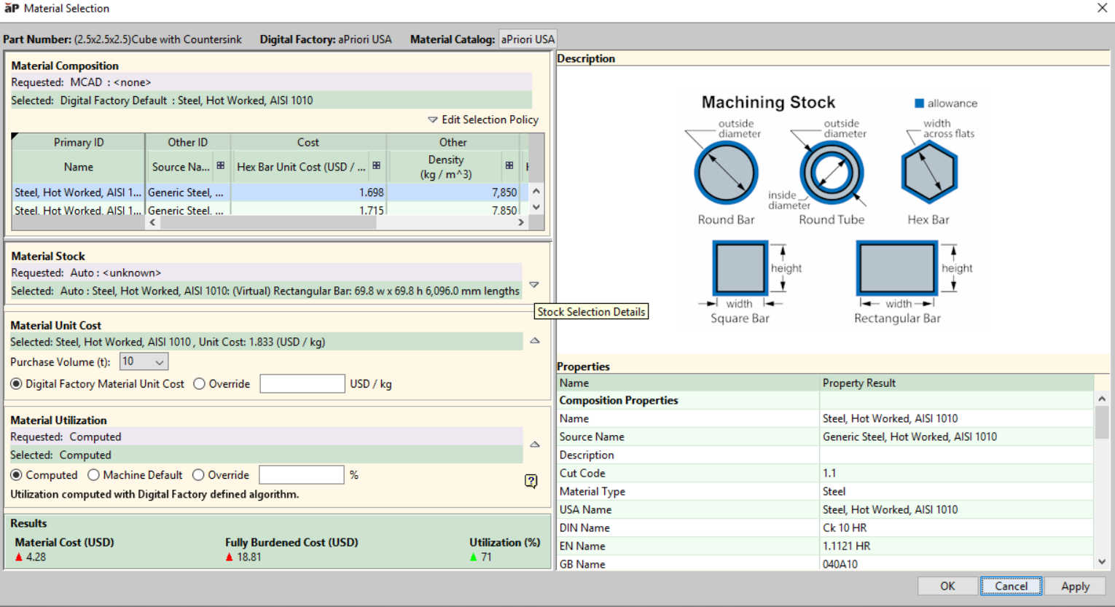The width and height of the screenshot is (1115, 607).
Task: Select Override radio for material unit cost
Action: coord(199,384)
